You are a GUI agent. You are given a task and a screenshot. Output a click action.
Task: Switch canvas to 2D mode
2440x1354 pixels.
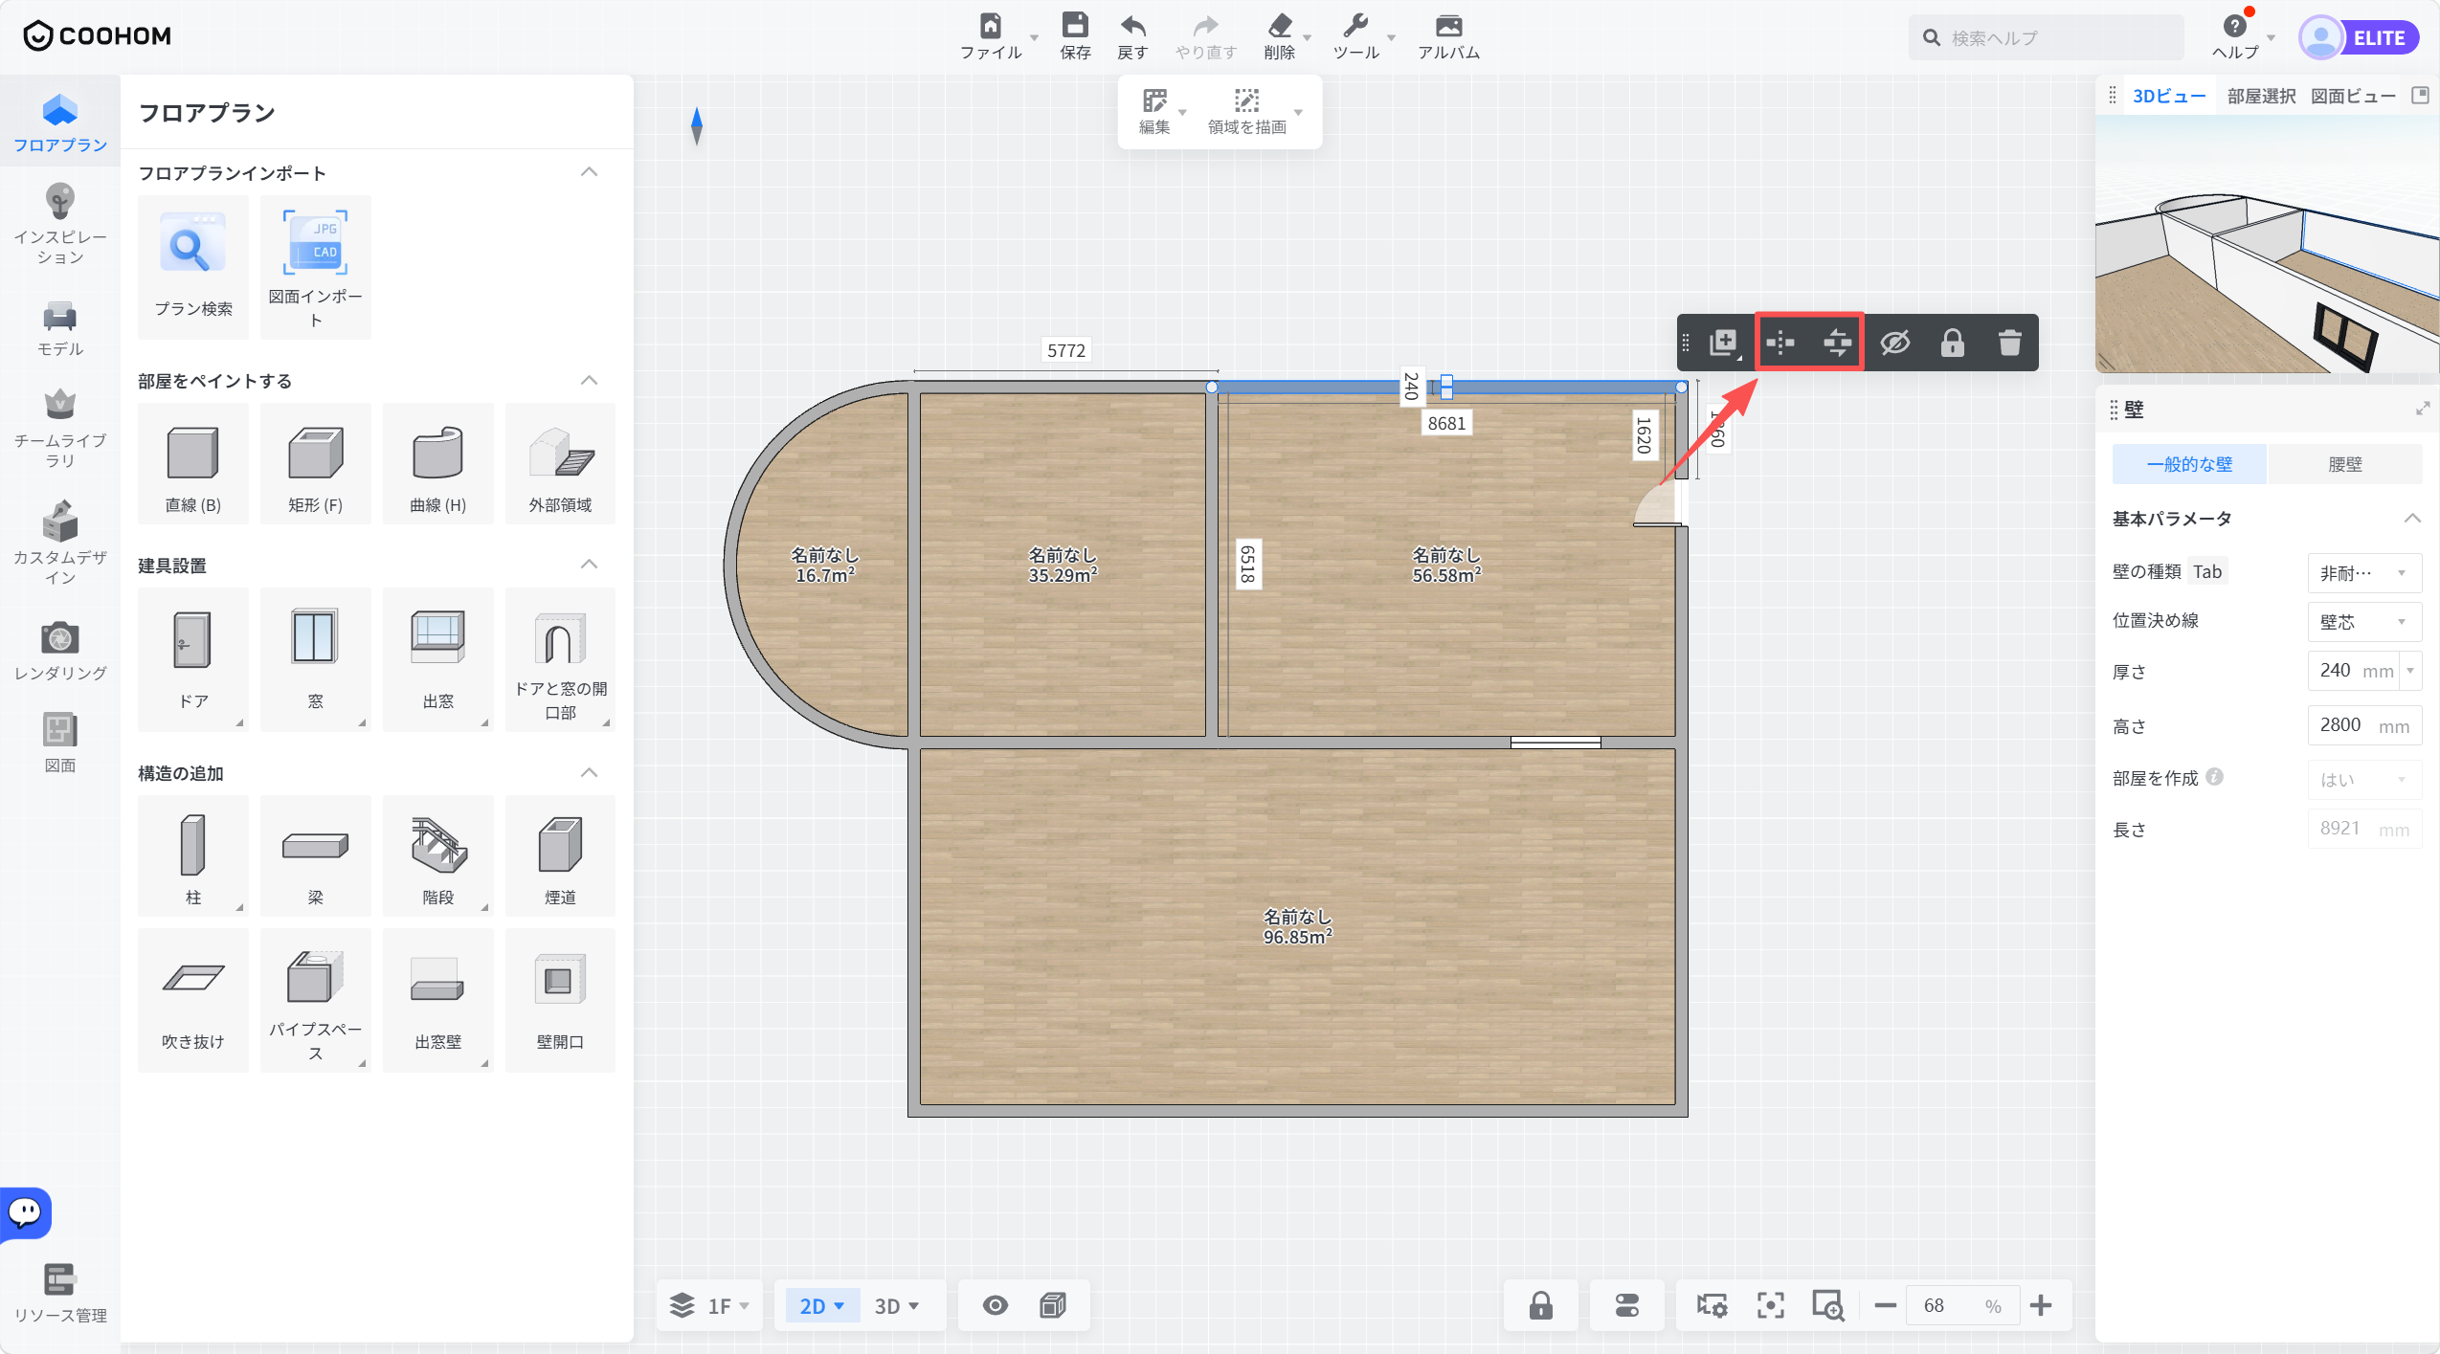[x=820, y=1305]
